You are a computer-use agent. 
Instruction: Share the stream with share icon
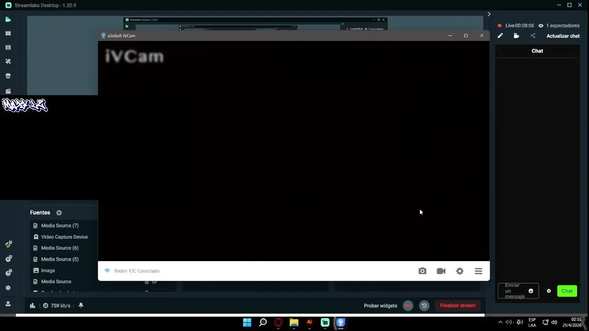pyautogui.click(x=533, y=36)
